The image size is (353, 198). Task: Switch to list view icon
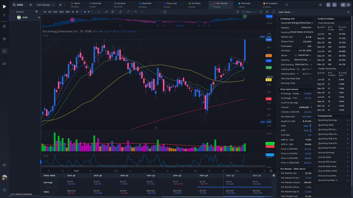point(343,5)
